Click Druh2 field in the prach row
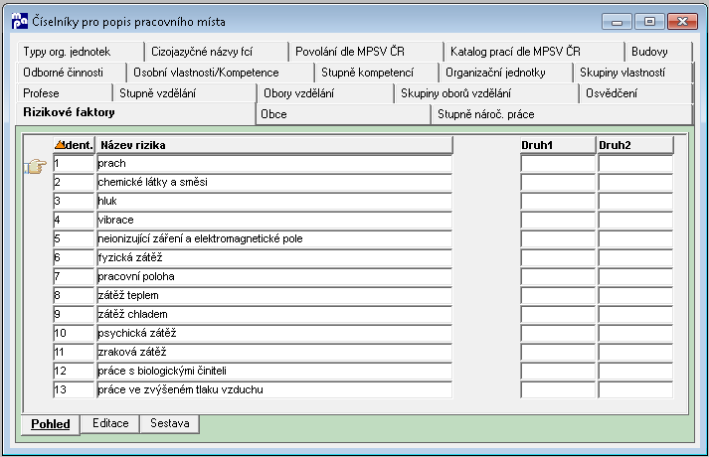The width and height of the screenshot is (709, 457). tap(635, 164)
